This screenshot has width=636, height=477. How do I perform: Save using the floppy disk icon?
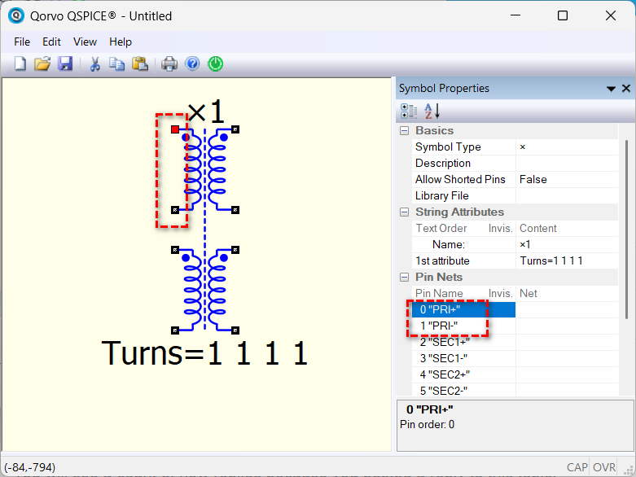pos(65,63)
